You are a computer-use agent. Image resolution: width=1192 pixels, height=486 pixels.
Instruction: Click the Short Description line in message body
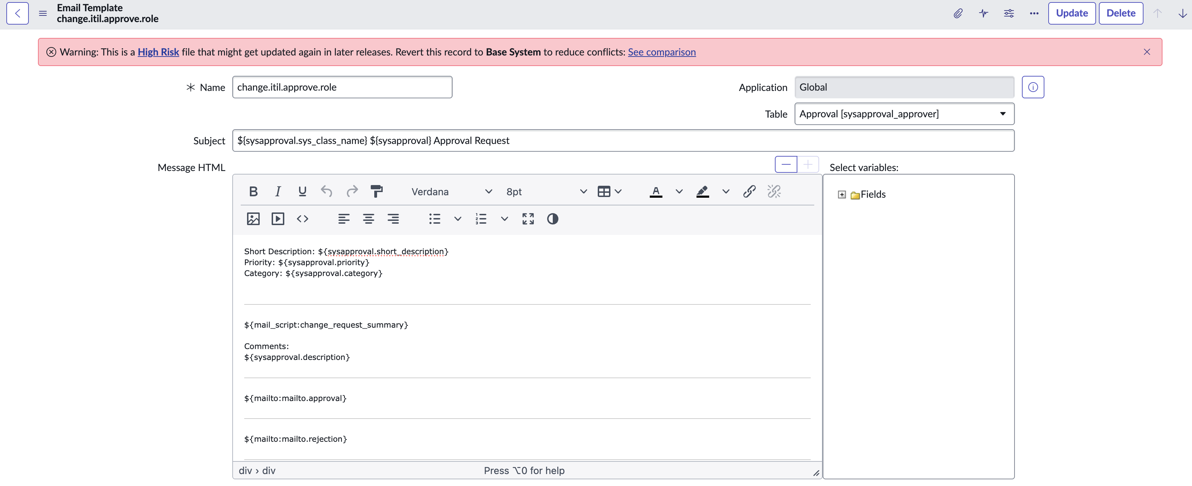pyautogui.click(x=346, y=251)
